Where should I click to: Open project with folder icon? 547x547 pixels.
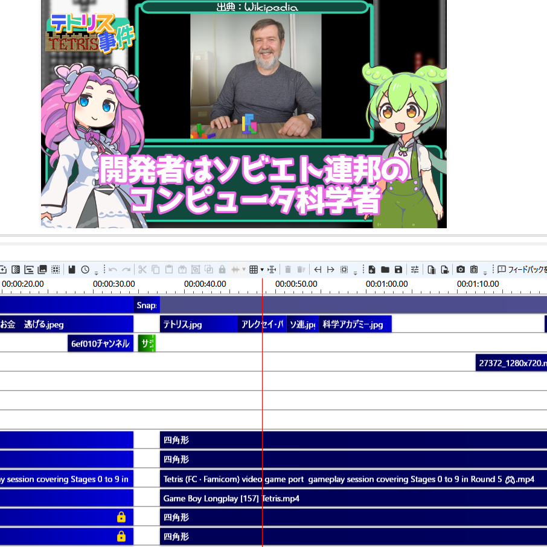coord(385,269)
